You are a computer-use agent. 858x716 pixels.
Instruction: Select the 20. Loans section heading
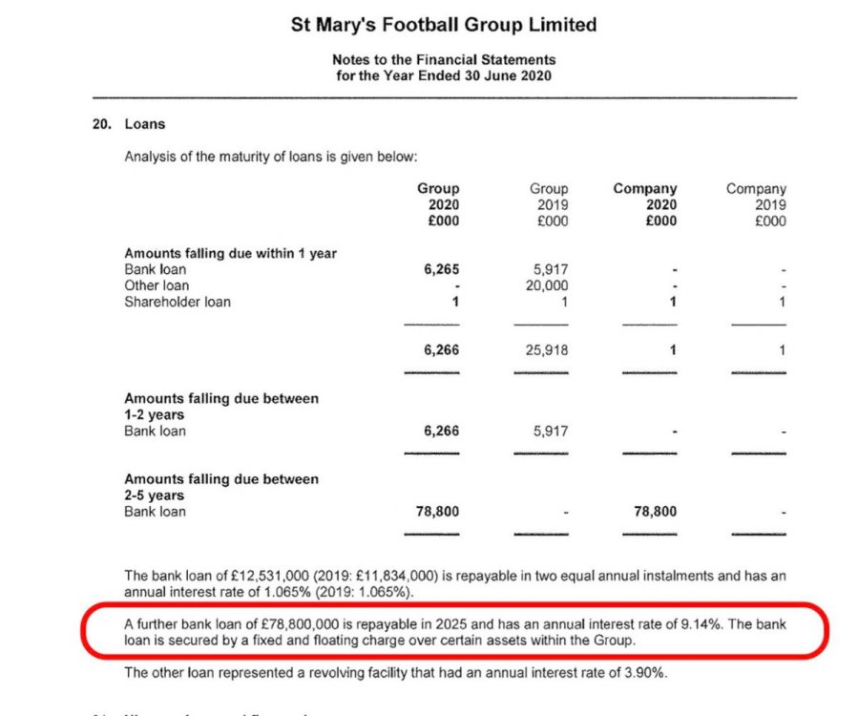click(130, 124)
